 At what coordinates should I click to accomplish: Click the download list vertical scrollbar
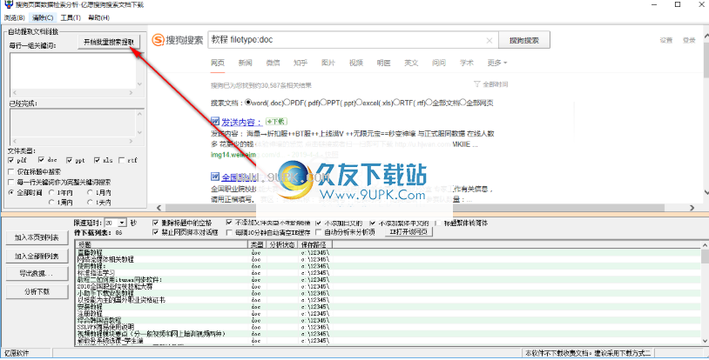pos(705,294)
